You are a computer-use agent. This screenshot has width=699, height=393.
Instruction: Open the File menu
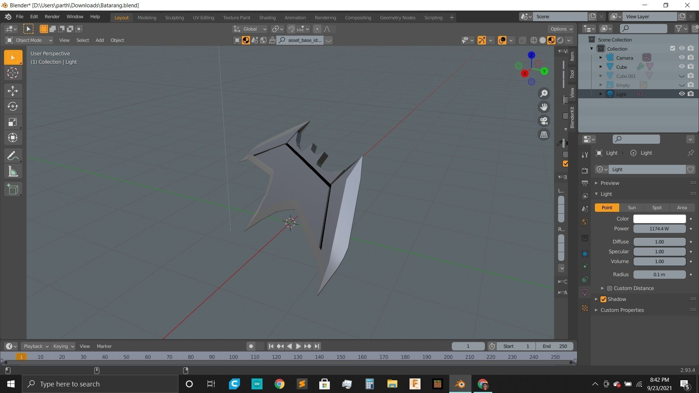(20, 17)
